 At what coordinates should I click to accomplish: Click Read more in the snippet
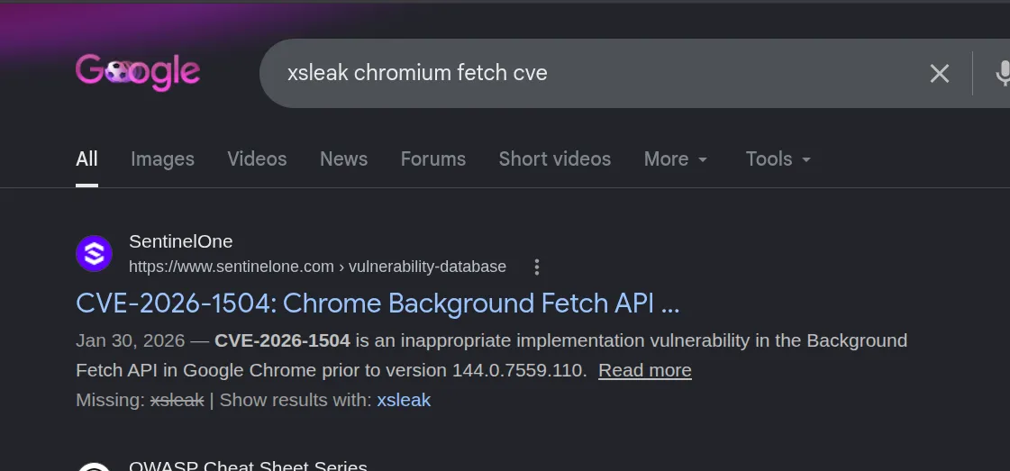click(645, 371)
